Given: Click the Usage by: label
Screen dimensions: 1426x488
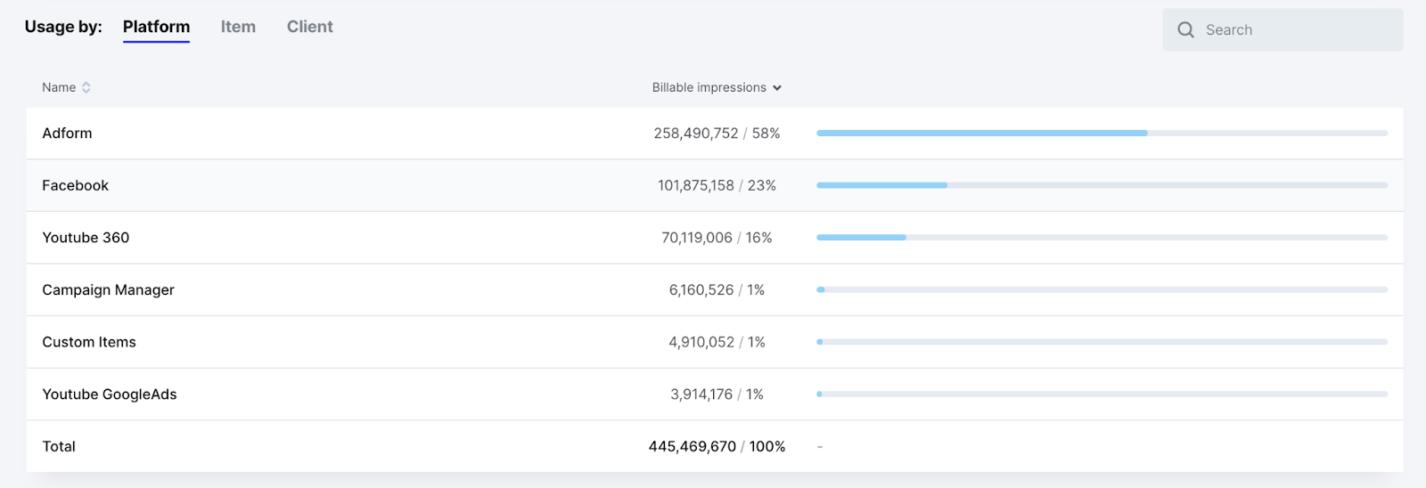Looking at the screenshot, I should pyautogui.click(x=63, y=27).
